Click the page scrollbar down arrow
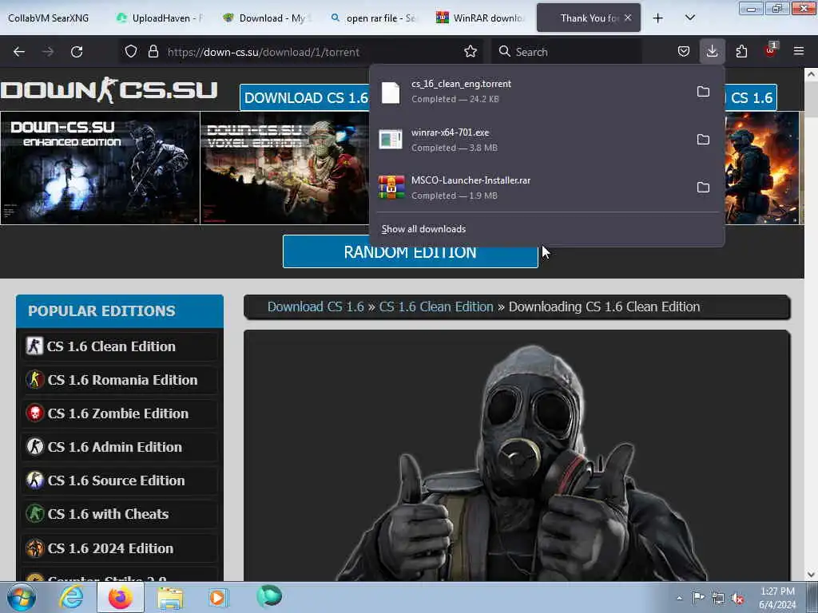Screen dimensions: 818x613 pyautogui.click(x=812, y=575)
